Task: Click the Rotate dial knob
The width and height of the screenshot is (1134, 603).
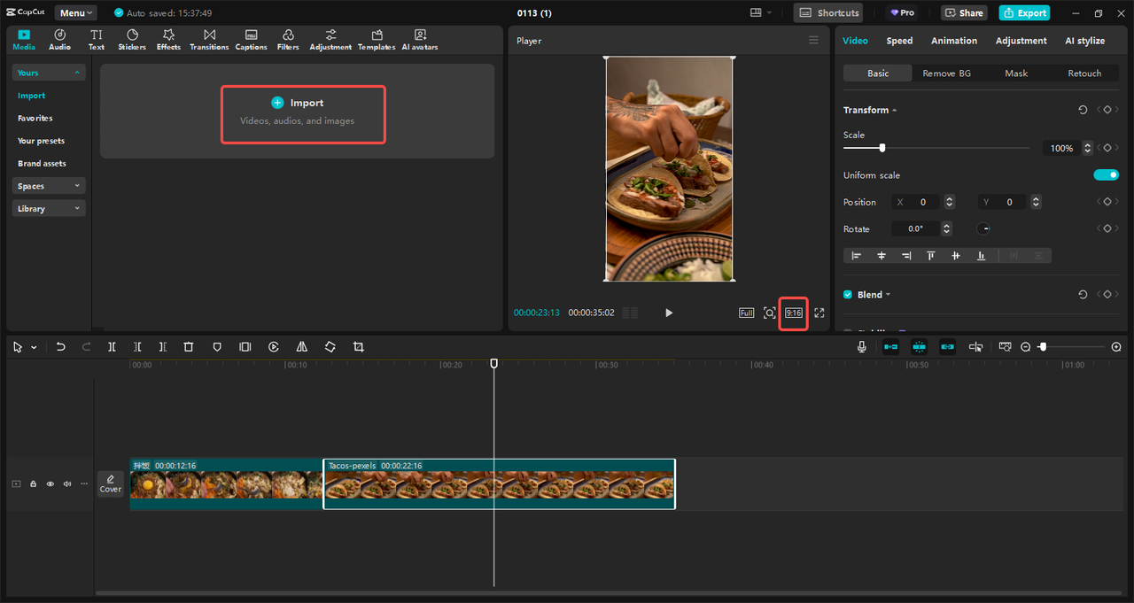Action: 983,228
